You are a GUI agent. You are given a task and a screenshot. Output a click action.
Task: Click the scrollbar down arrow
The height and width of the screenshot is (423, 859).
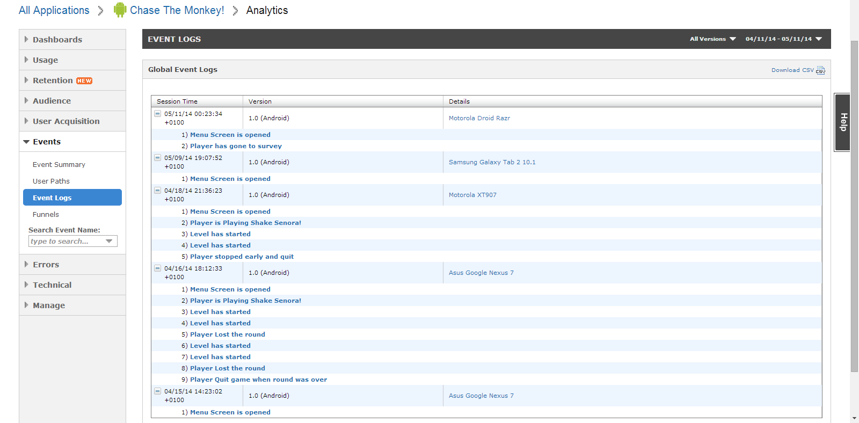click(x=854, y=418)
